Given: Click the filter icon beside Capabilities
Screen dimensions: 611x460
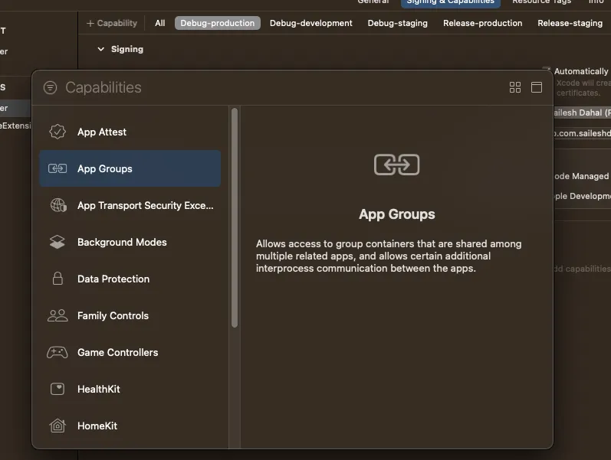Looking at the screenshot, I should tap(50, 87).
